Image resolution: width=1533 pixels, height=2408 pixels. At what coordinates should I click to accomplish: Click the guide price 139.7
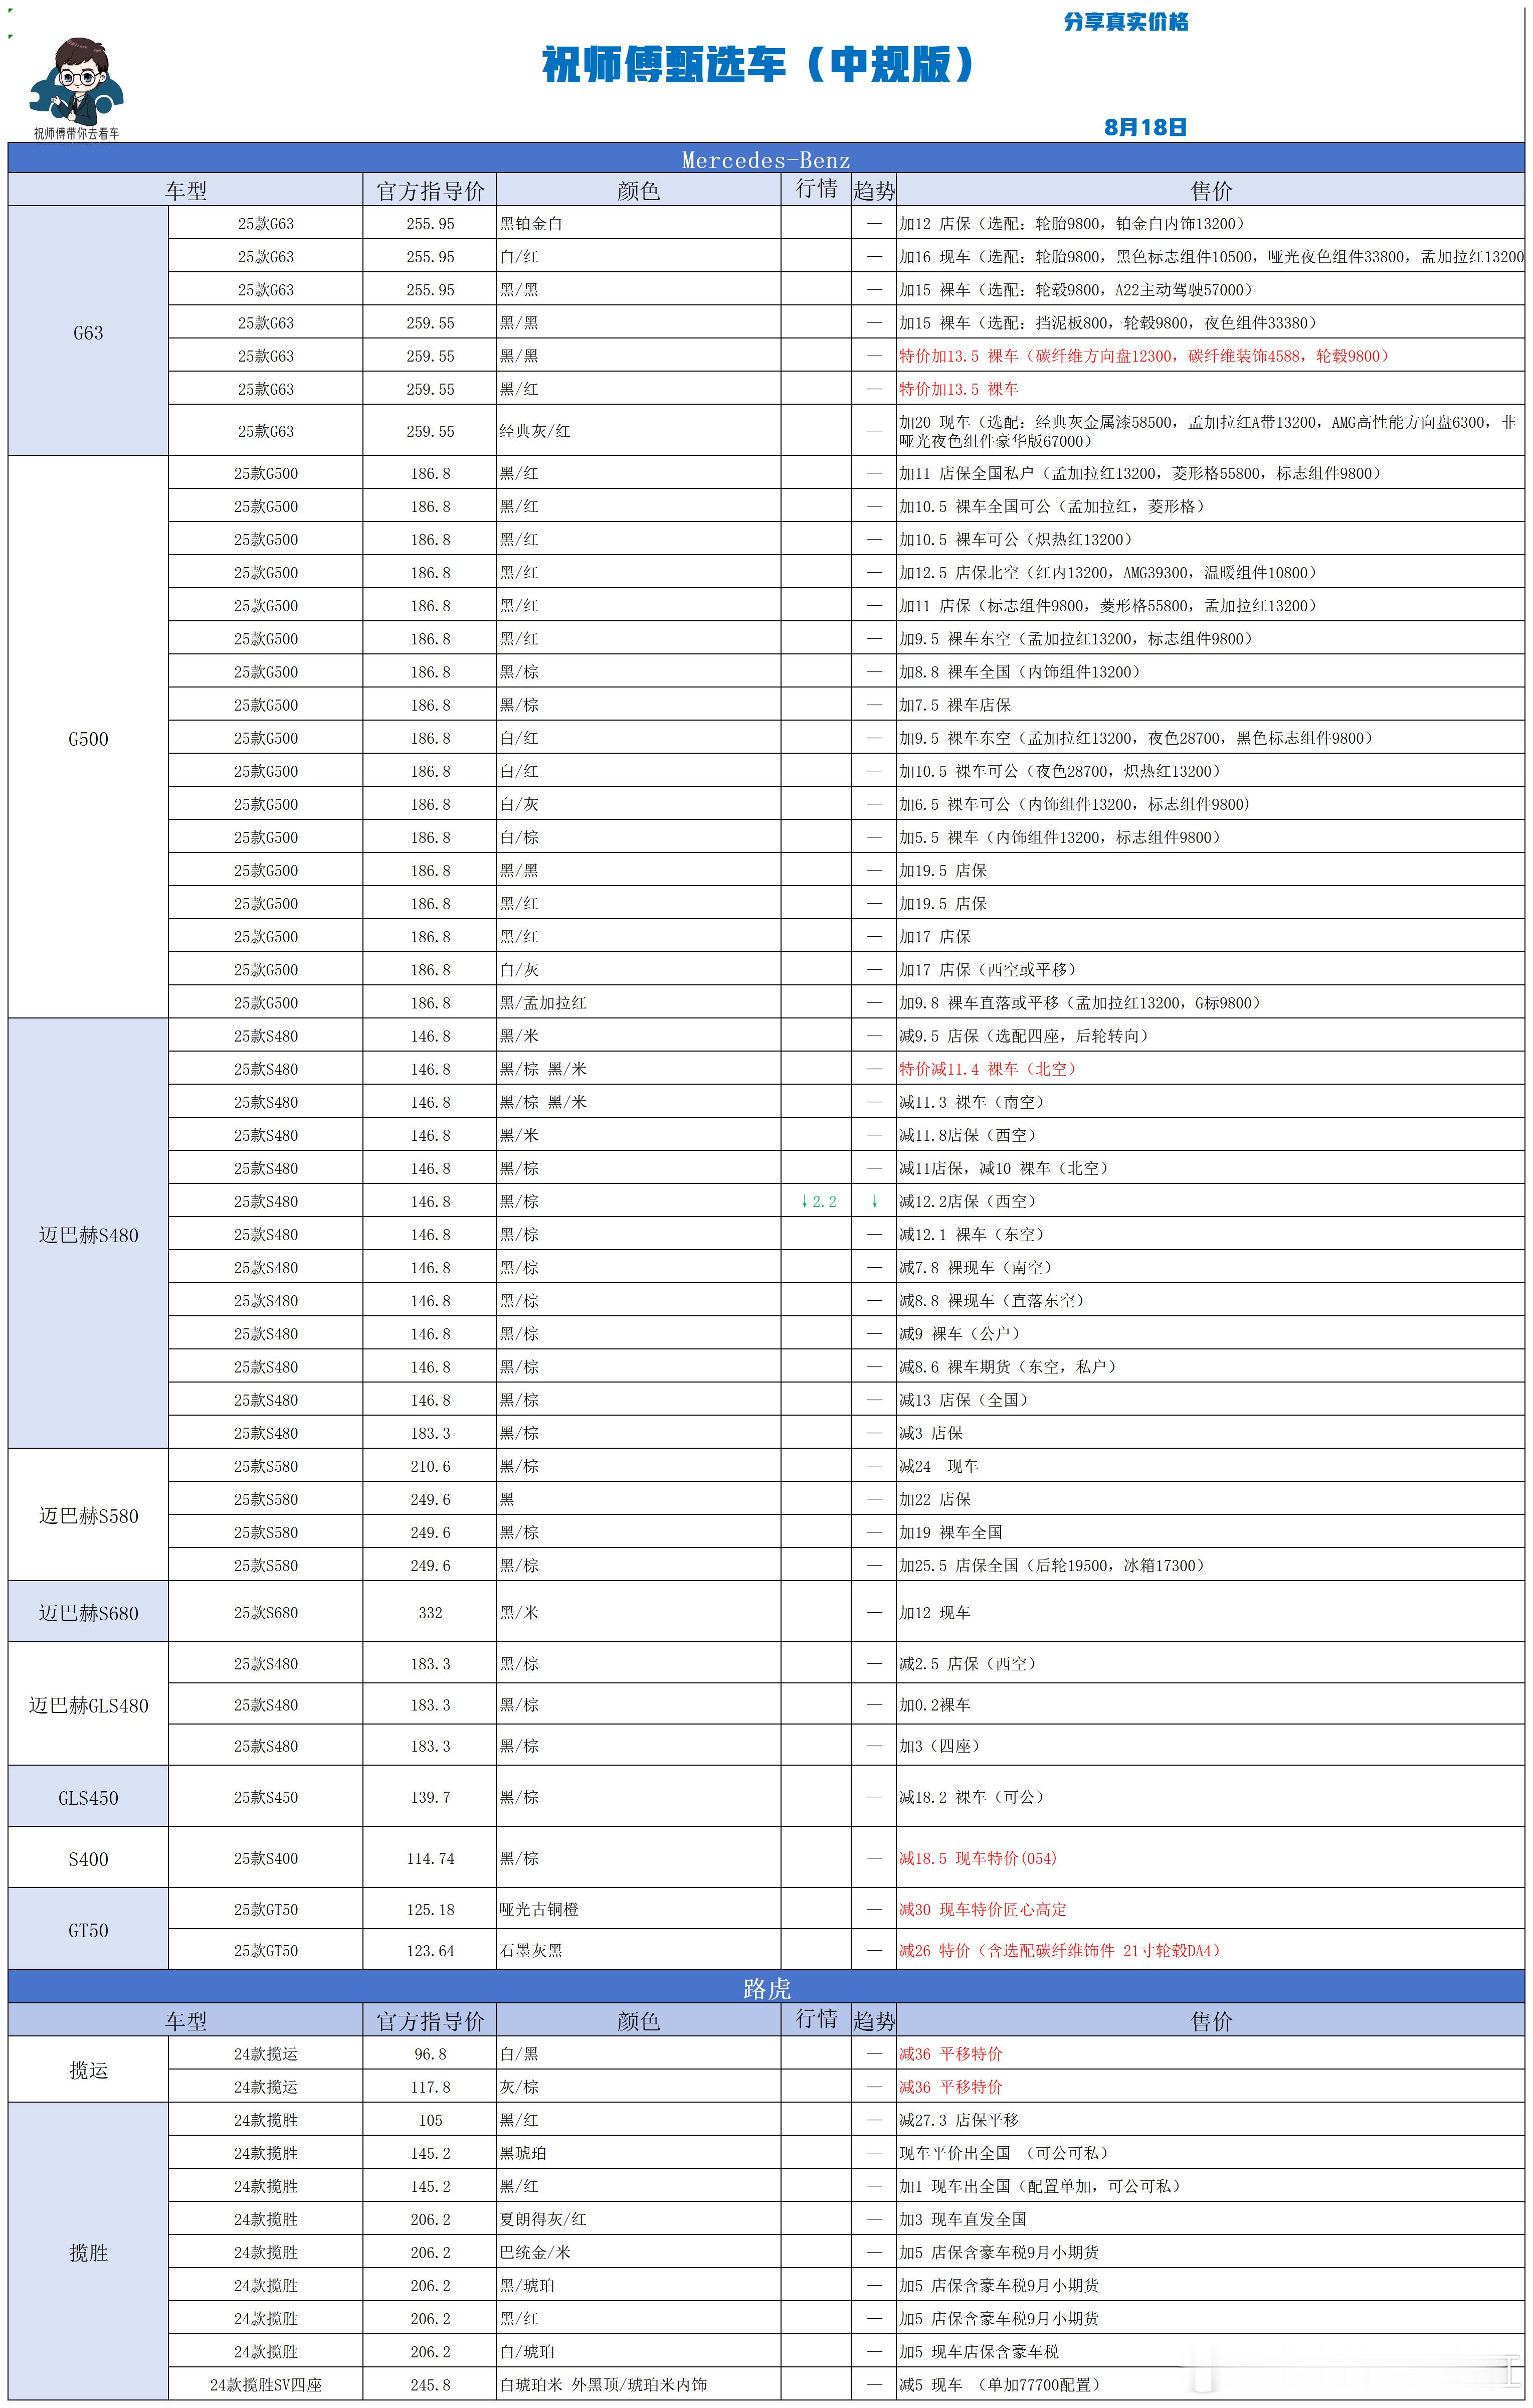pos(430,1797)
